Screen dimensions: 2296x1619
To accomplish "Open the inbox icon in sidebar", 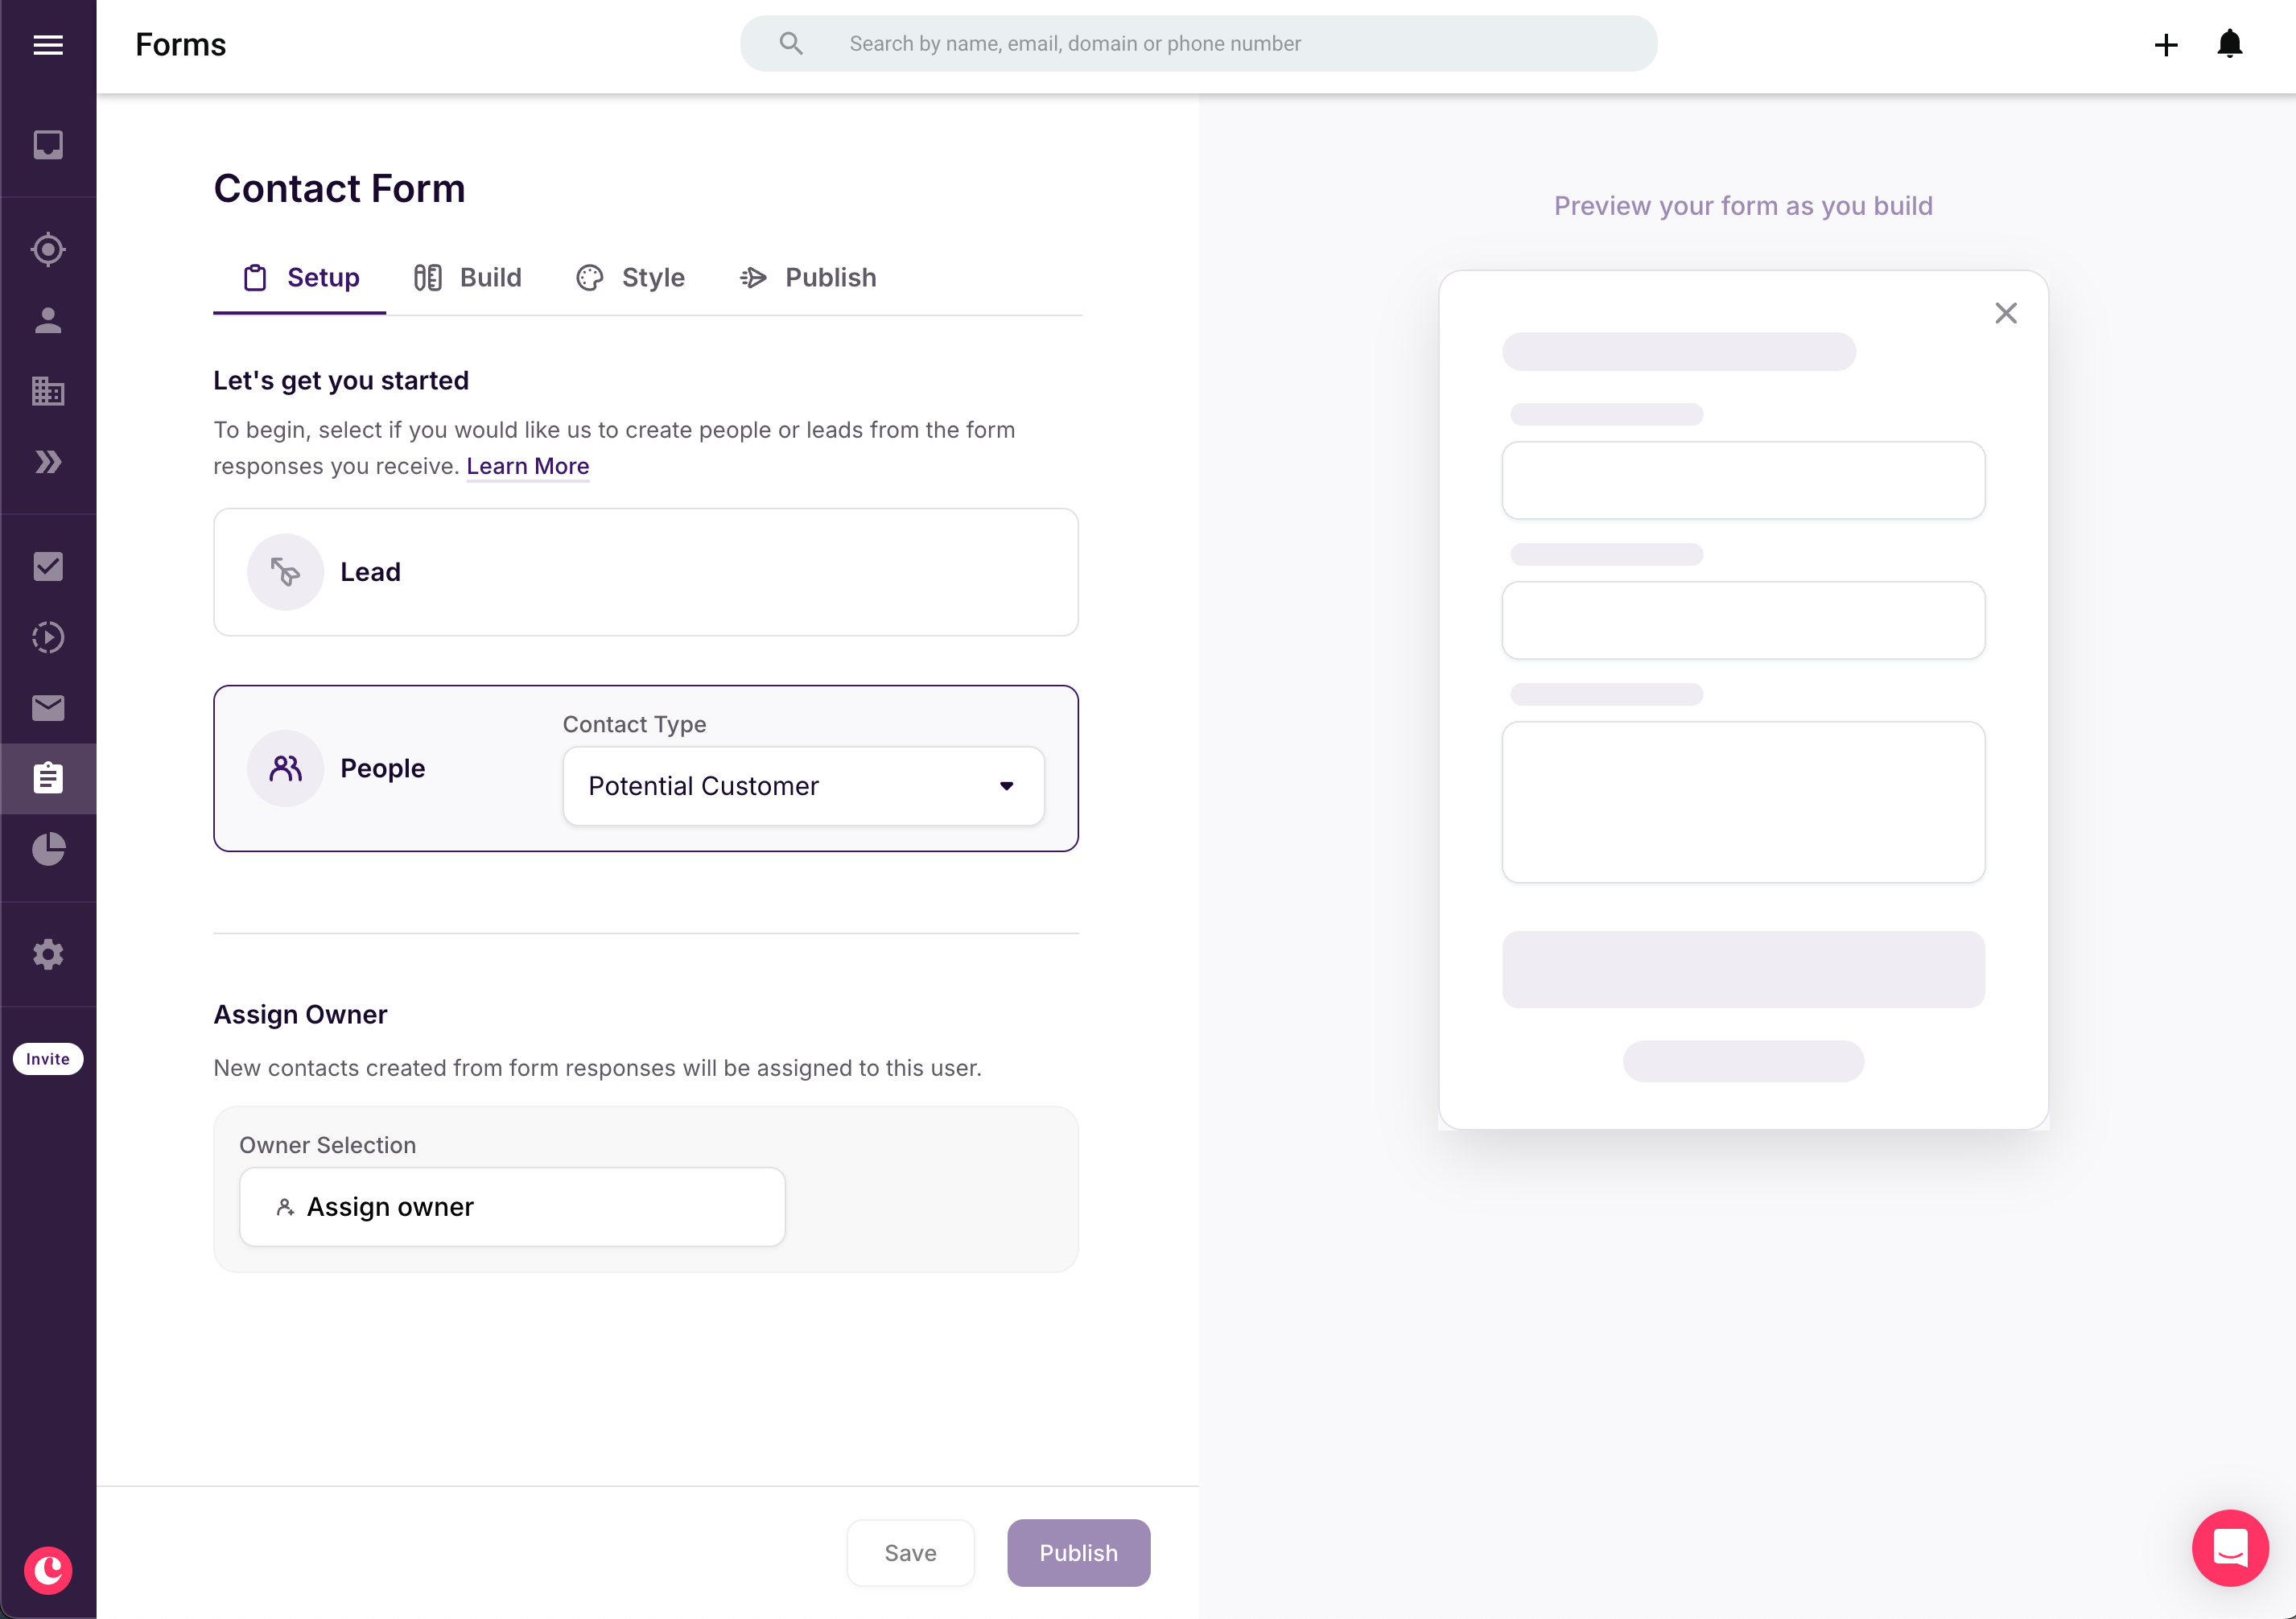I will click(48, 146).
